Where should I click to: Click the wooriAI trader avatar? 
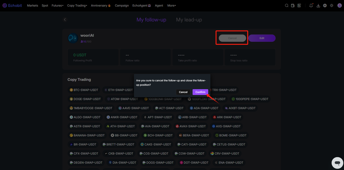coord(73,38)
